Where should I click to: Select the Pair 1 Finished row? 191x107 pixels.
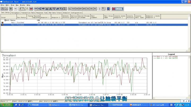click(94, 22)
